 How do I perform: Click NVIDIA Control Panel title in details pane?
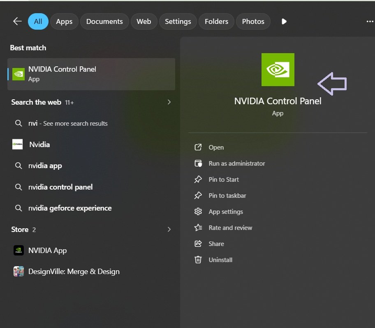click(278, 101)
